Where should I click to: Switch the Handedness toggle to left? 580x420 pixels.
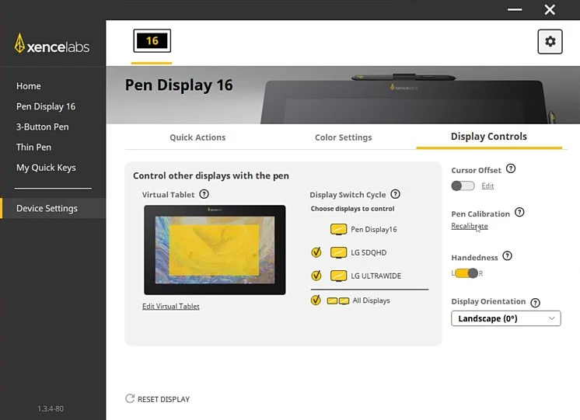pos(466,273)
